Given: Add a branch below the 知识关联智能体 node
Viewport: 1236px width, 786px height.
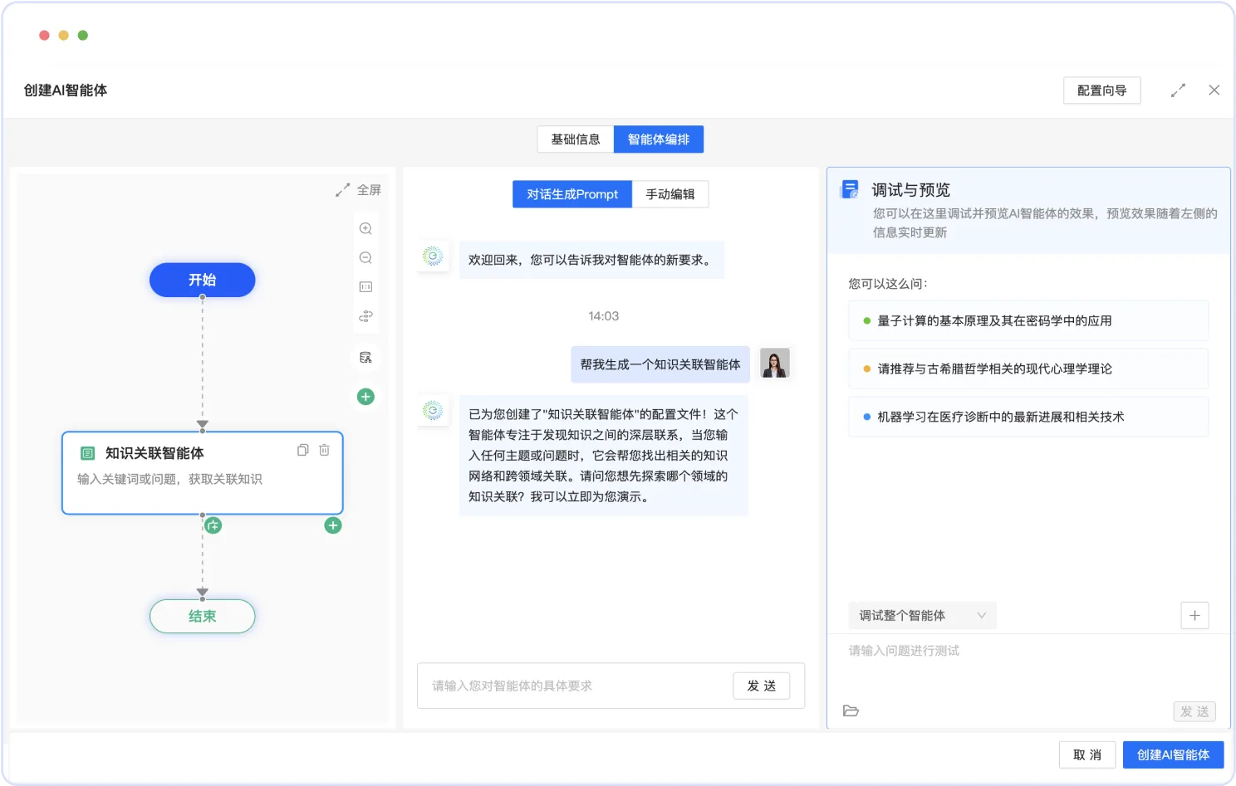Looking at the screenshot, I should click(x=213, y=525).
